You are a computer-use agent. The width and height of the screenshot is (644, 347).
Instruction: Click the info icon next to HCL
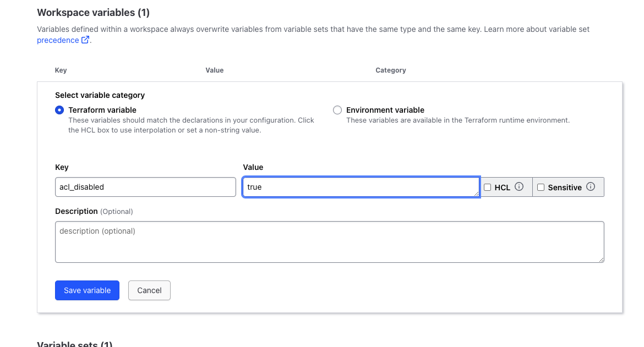click(519, 187)
